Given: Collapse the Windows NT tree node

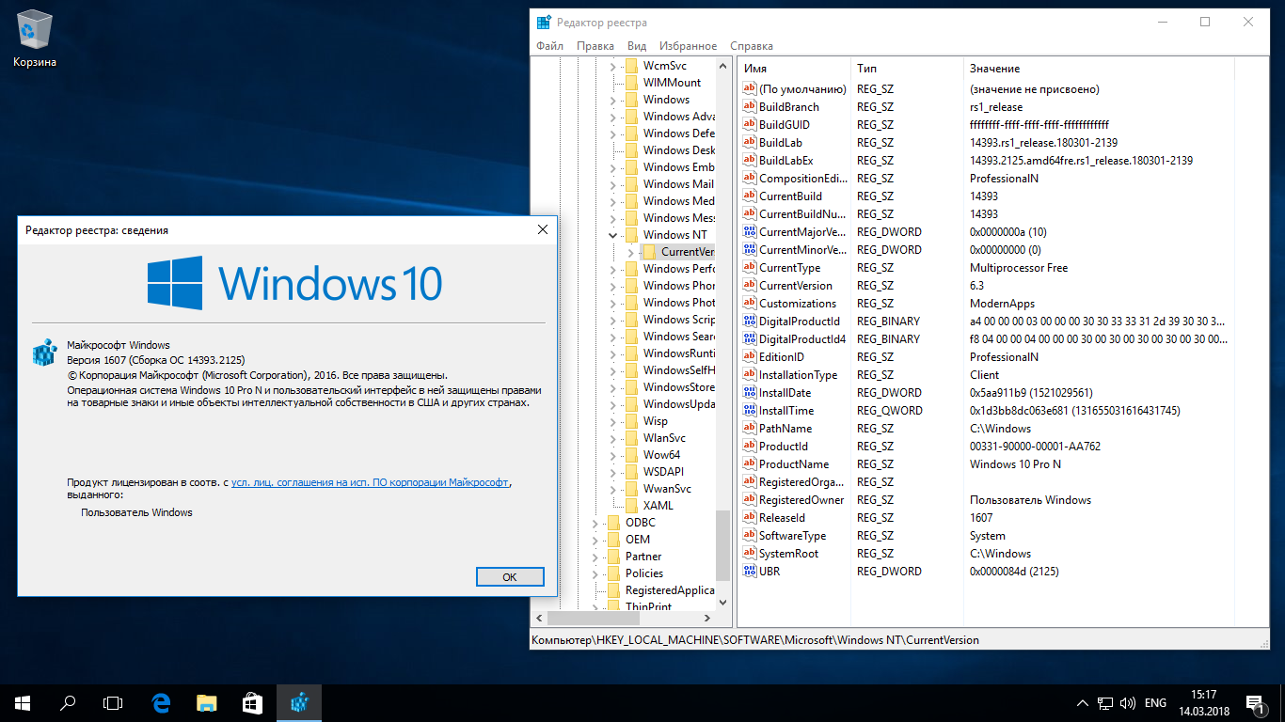Looking at the screenshot, I should [x=613, y=235].
